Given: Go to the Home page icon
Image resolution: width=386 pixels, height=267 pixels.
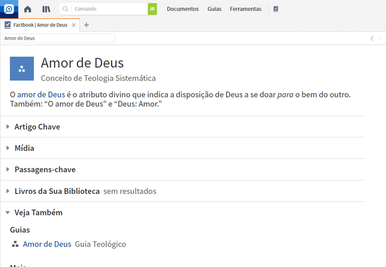Looking at the screenshot, I should click(28, 9).
